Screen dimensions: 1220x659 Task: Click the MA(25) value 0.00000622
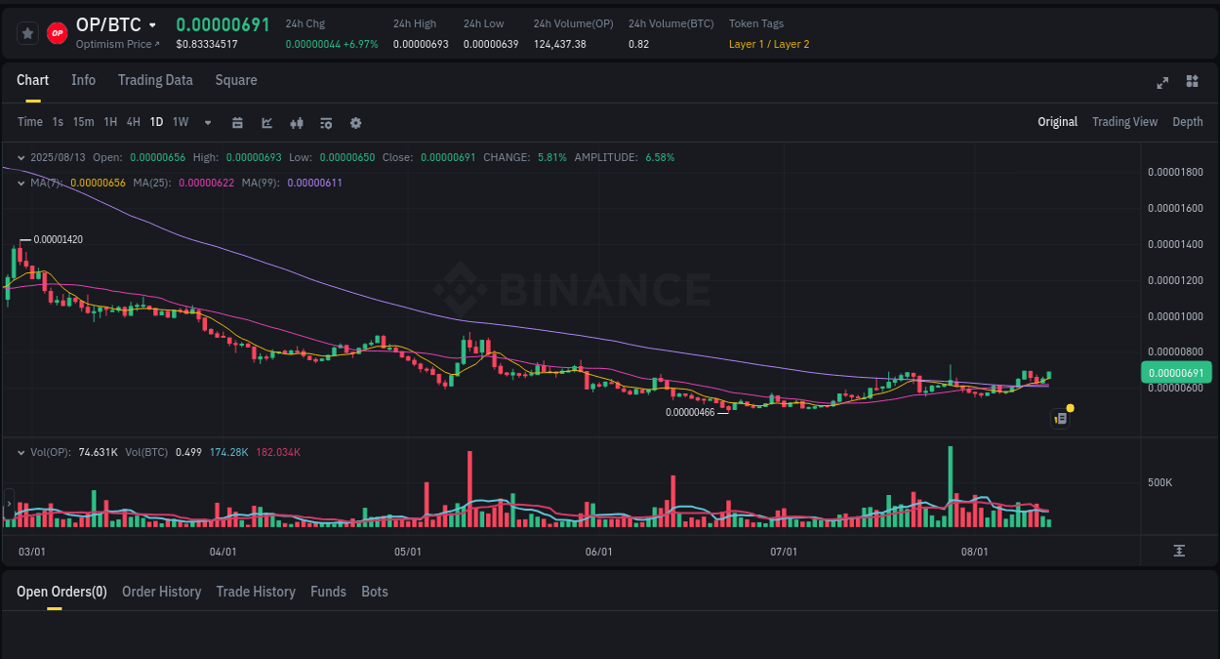206,183
